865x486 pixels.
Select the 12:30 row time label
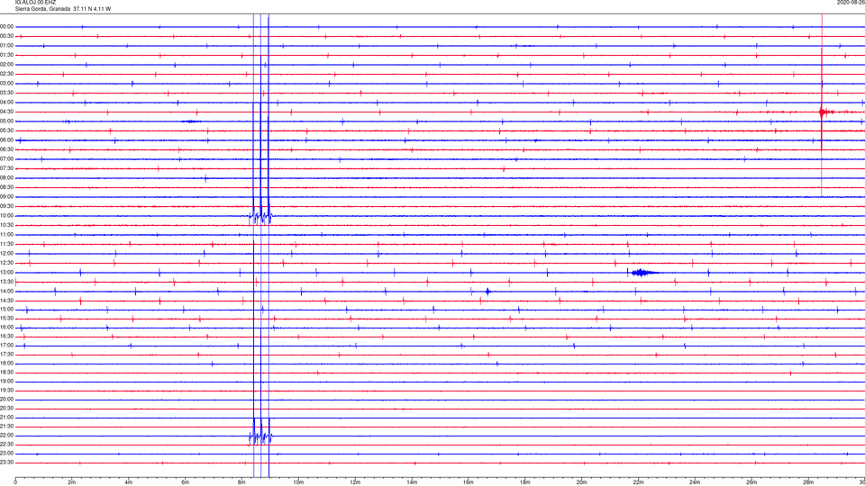click(6, 263)
